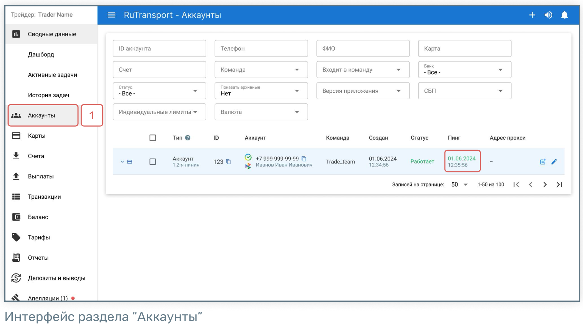Click the plus icon to add account
583x329 pixels.
pos(532,15)
